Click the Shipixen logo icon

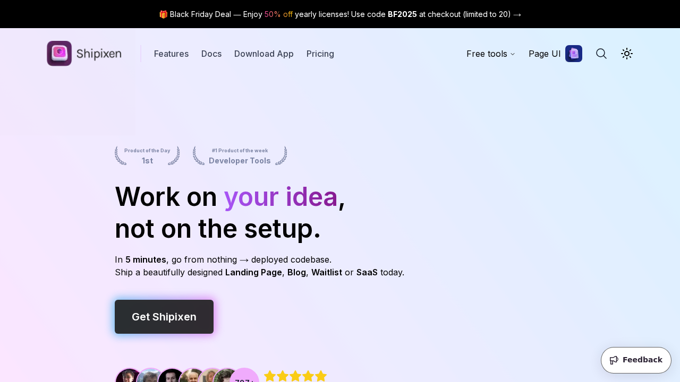[59, 54]
